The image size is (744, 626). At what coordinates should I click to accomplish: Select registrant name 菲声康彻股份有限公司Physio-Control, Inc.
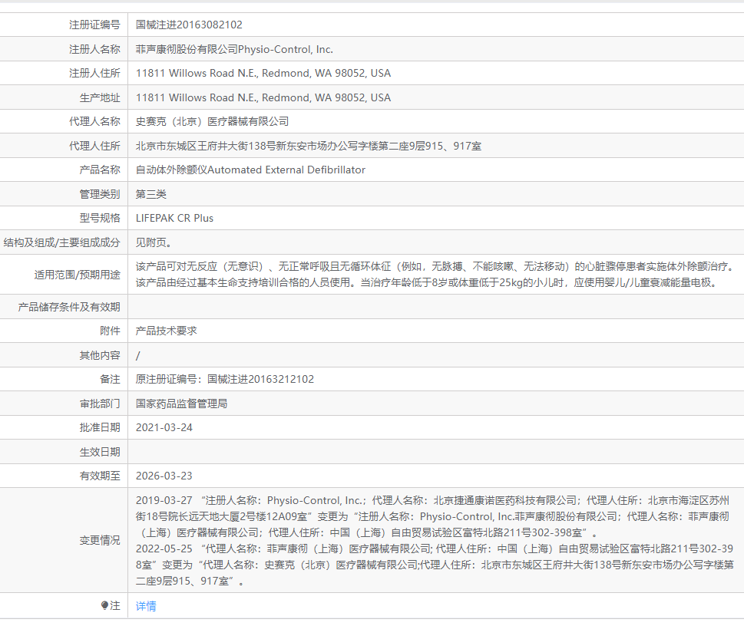tap(234, 49)
